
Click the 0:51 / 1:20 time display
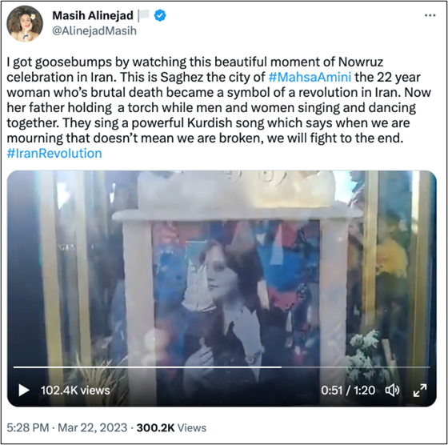click(348, 391)
